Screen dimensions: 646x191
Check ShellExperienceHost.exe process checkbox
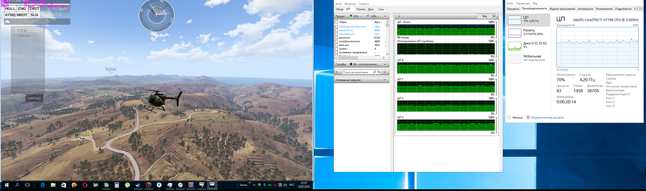pos(336,26)
